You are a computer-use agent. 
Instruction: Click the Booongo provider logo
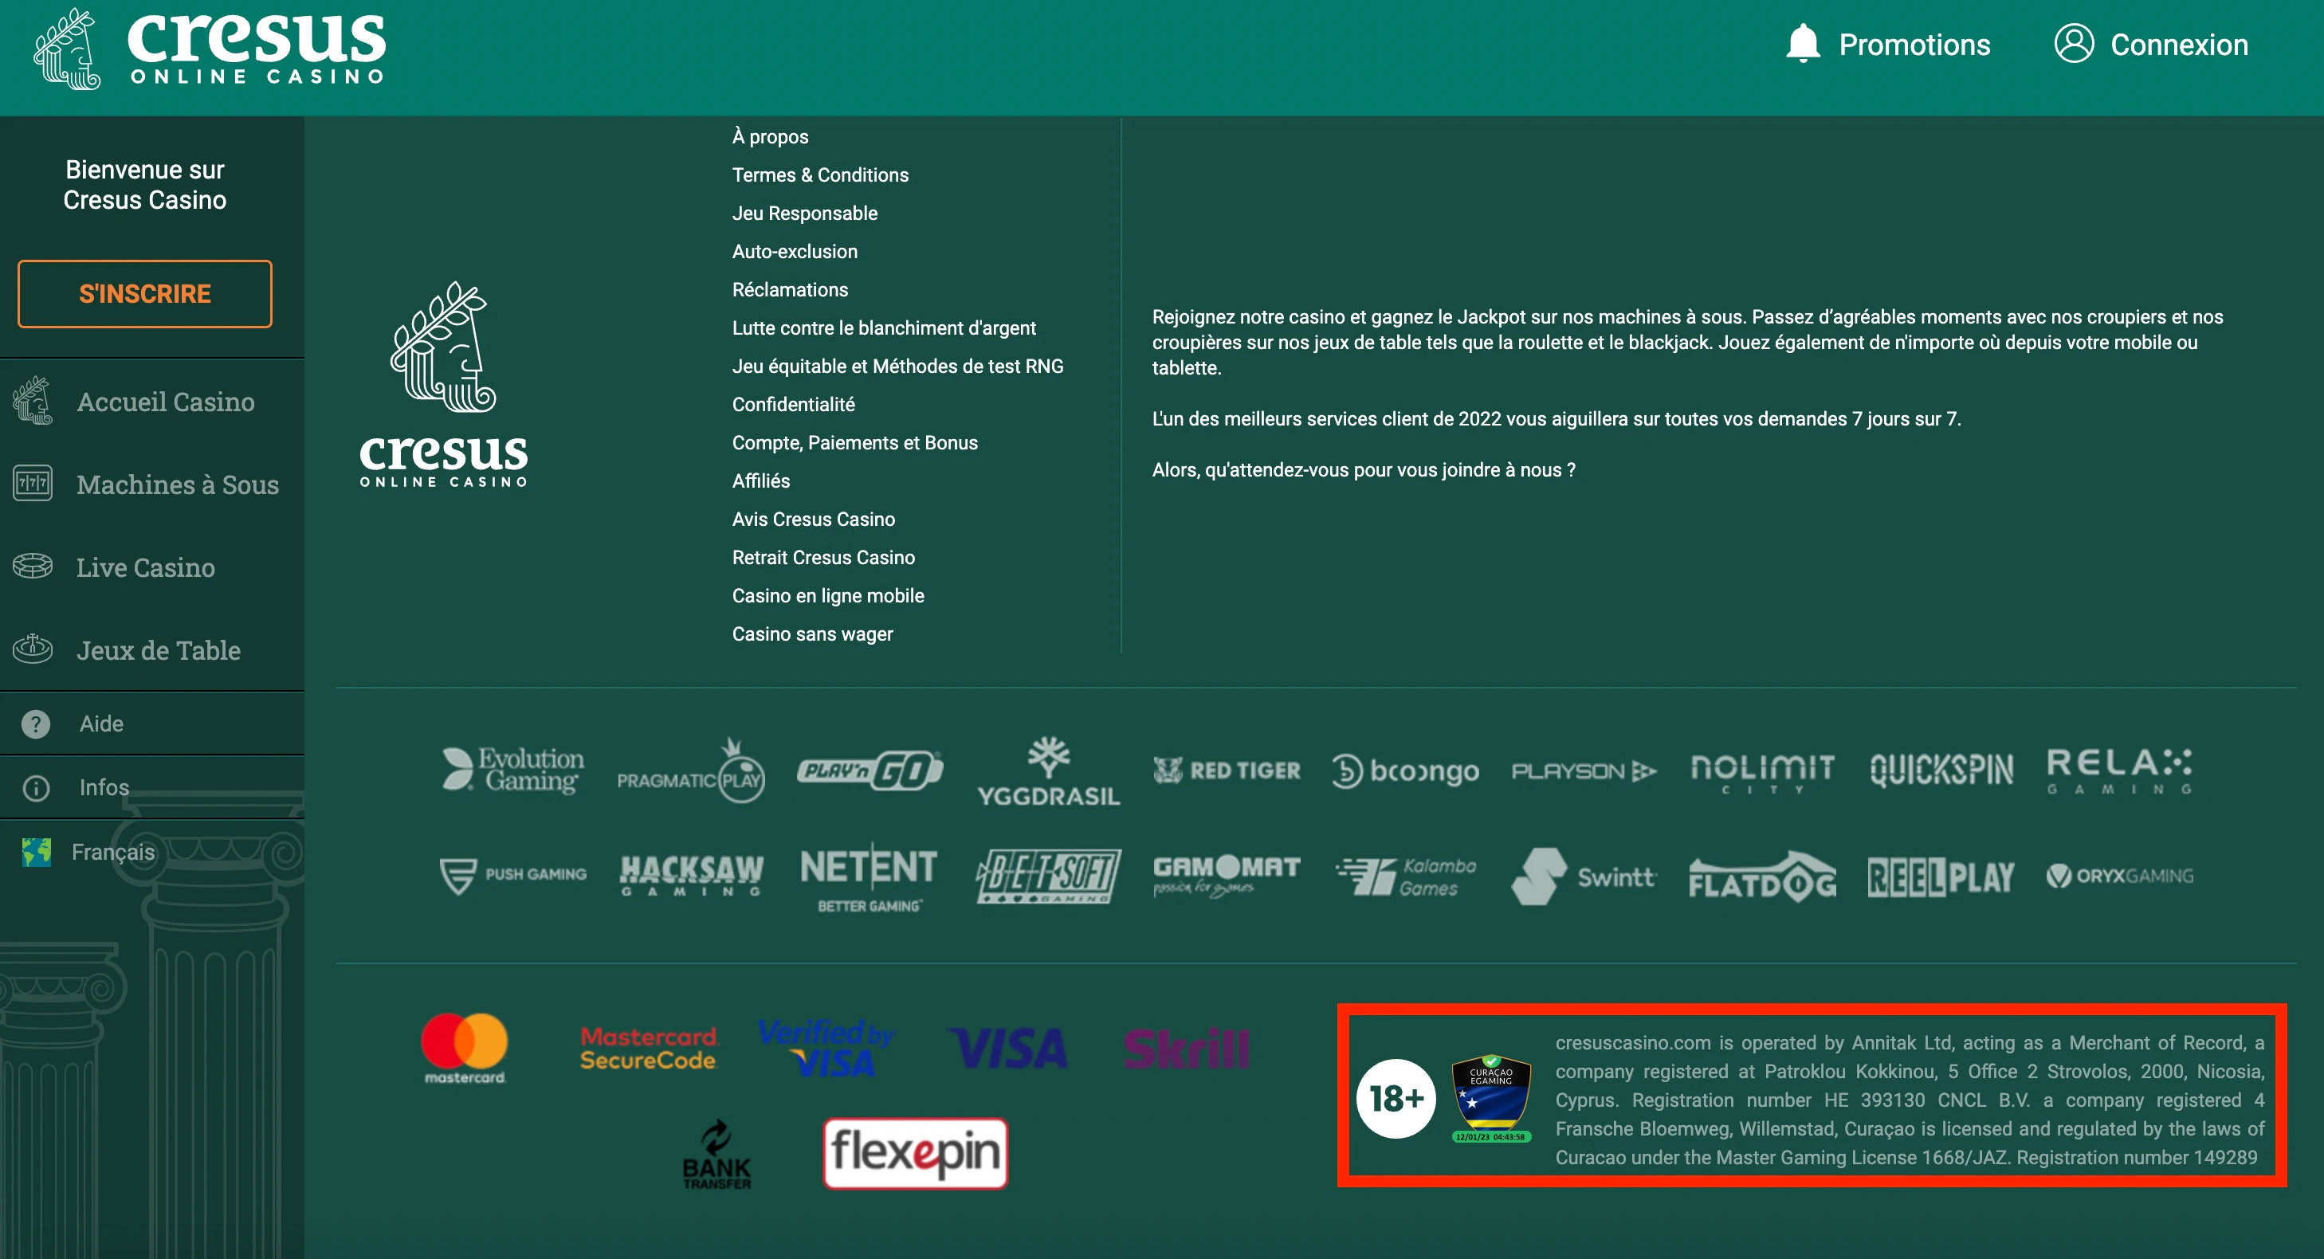[x=1406, y=771]
